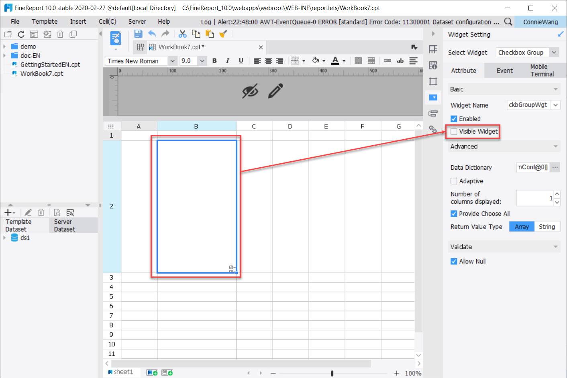Check the Visible Widget checkbox

(x=454, y=131)
